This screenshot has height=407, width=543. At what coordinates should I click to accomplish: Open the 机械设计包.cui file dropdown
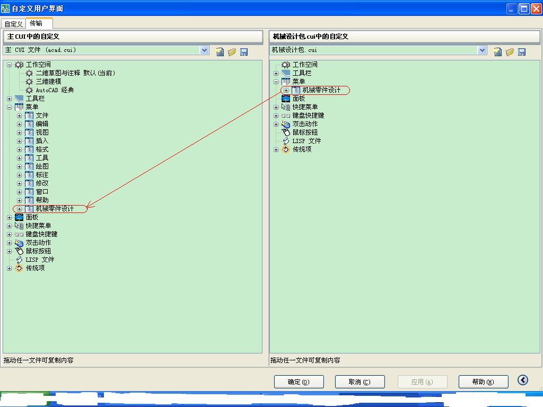pos(482,50)
